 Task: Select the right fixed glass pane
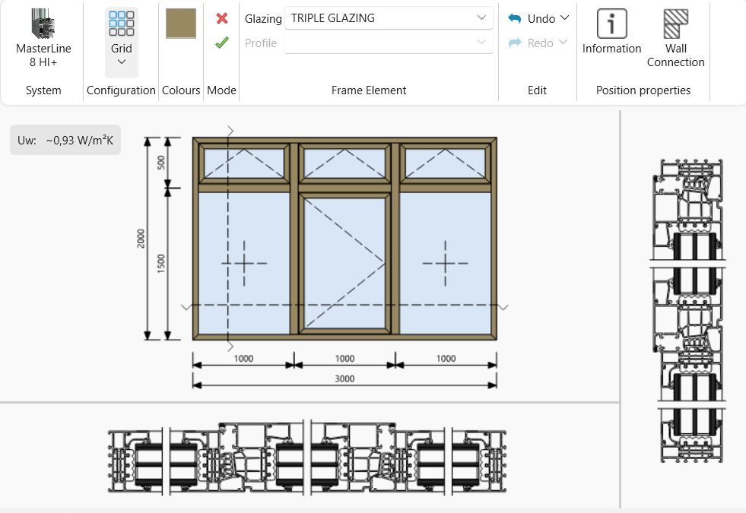445,263
